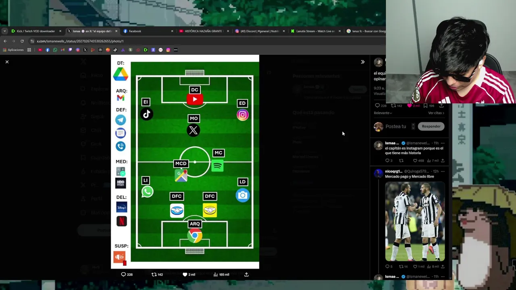Toggle the bookmark icon showing 196
Screen dimensions: 516x290
425,106
